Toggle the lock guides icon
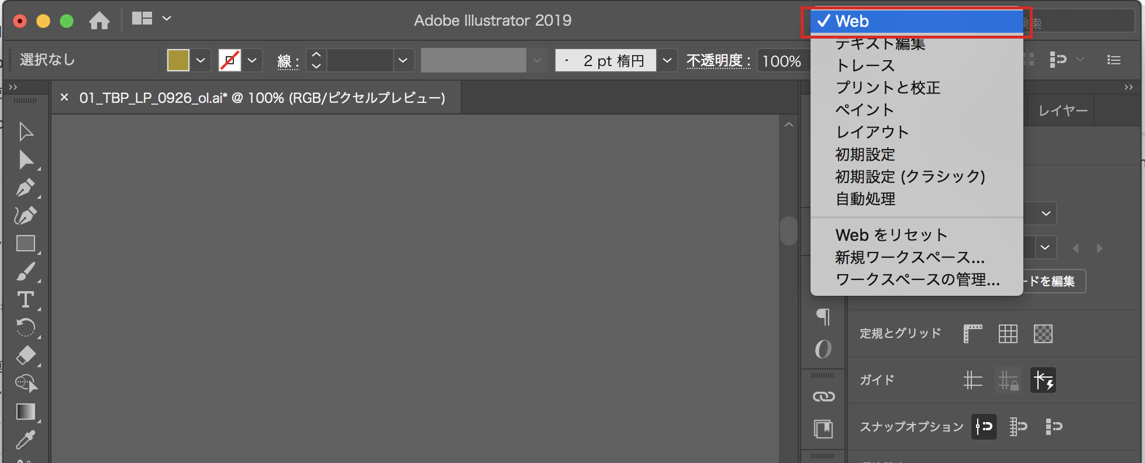Screen dimensions: 1145x463 pyautogui.click(x=1008, y=381)
